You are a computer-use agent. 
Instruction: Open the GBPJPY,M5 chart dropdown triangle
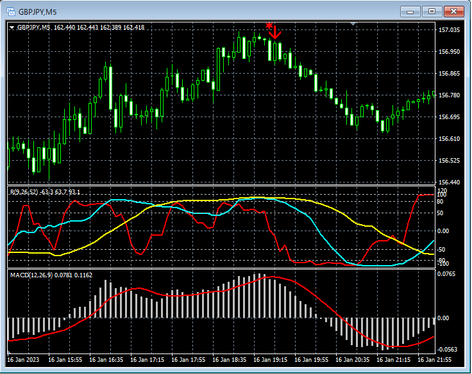pos(12,28)
